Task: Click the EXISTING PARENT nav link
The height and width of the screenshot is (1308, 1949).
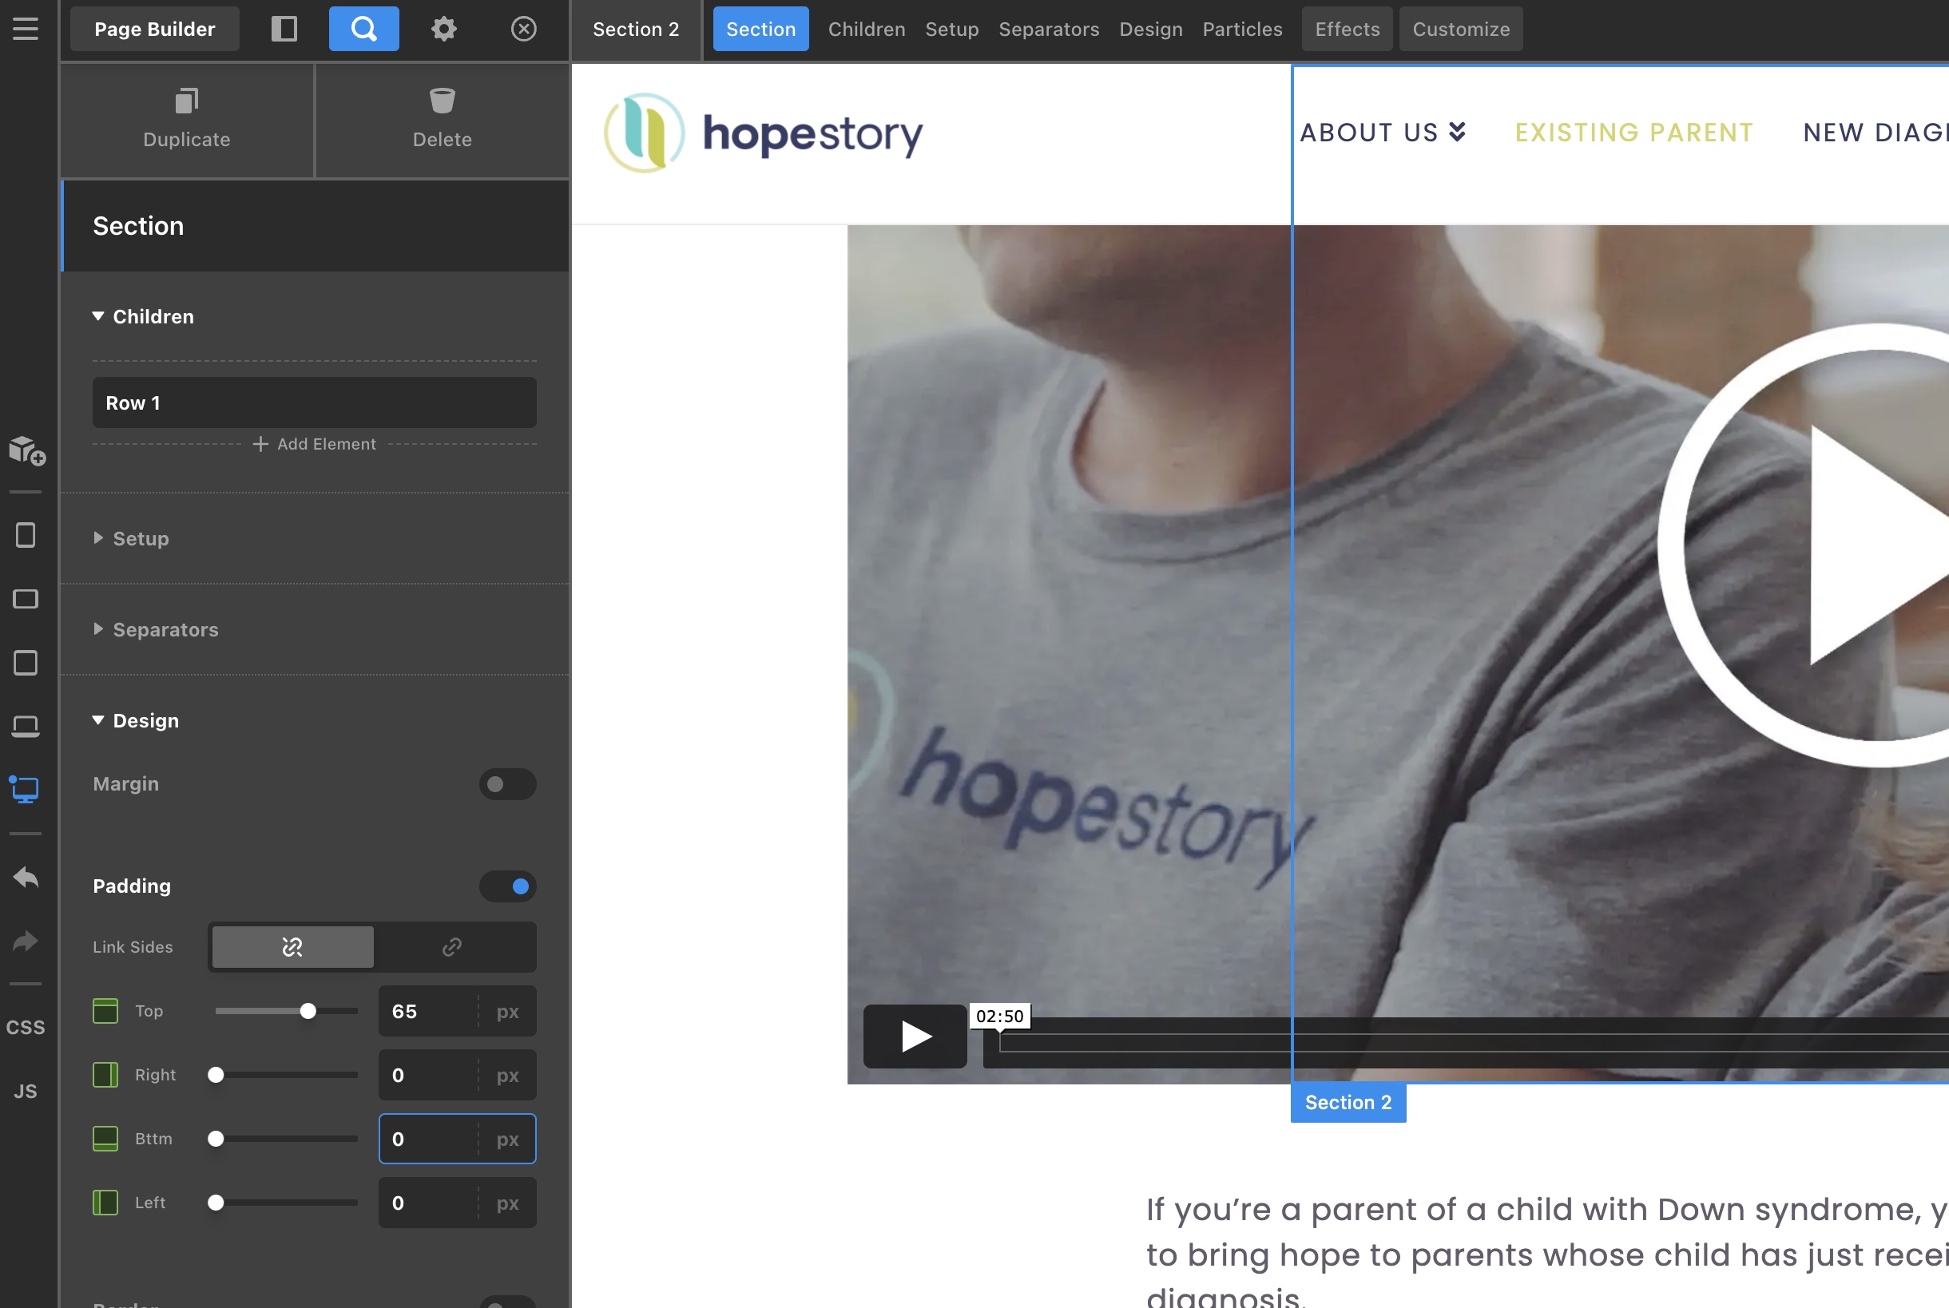Action: point(1633,133)
